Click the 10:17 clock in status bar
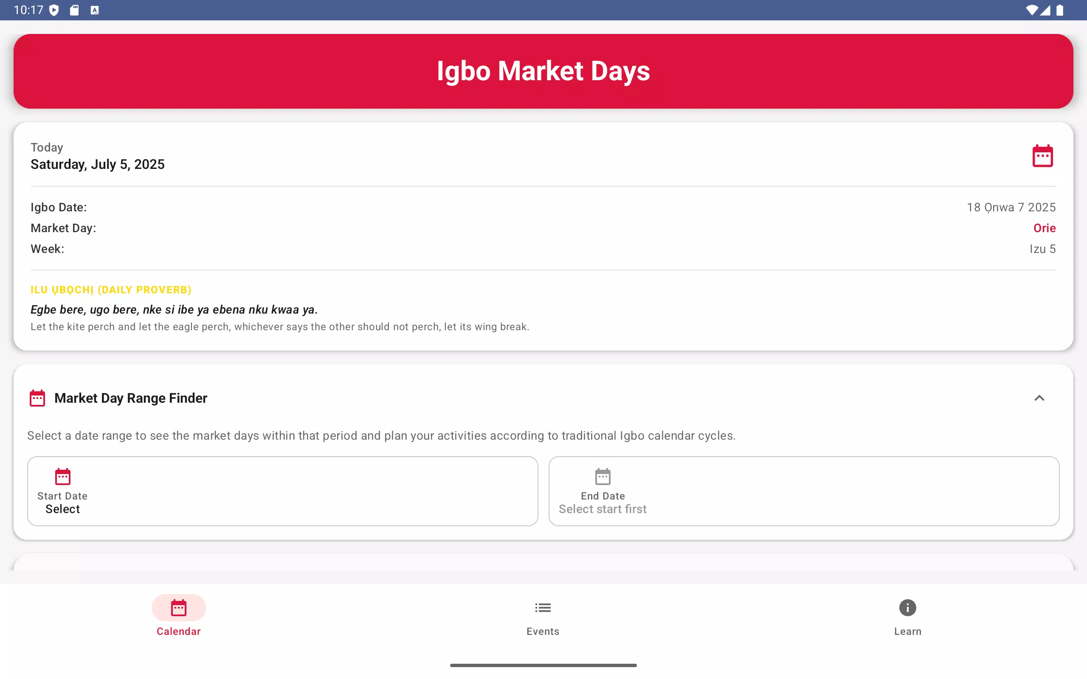This screenshot has width=1087, height=679. pos(29,10)
